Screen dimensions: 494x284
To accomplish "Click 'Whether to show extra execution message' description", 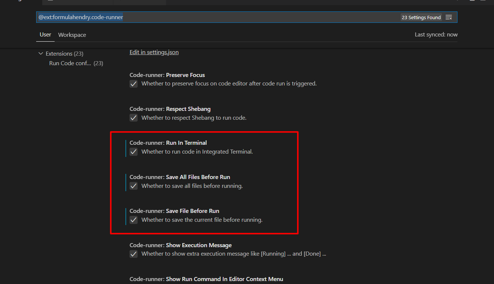I will (234, 254).
